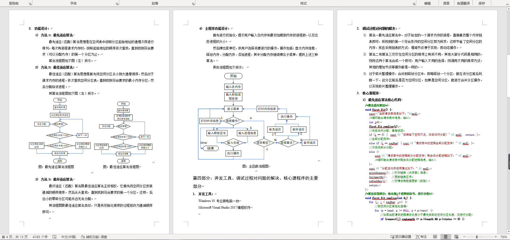Switch to Read Mode view

coord(435,237)
